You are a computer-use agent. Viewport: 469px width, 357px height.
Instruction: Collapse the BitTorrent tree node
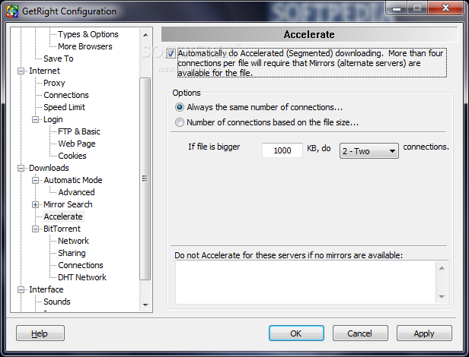35,229
